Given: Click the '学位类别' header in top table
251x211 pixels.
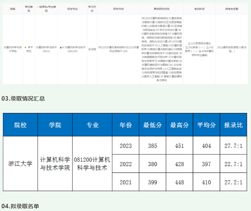Looking at the screenshot, I should click(x=29, y=9).
